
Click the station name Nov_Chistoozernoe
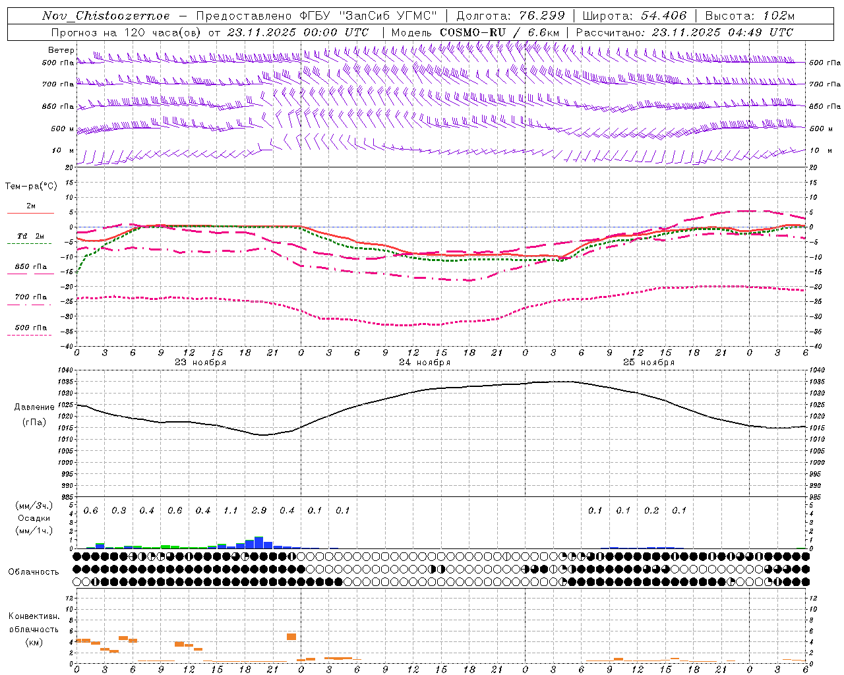pos(106,16)
